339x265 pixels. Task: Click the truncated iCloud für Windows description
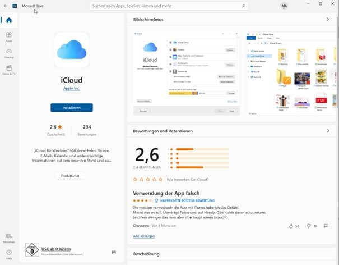(72, 156)
